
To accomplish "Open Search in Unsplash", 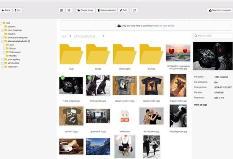I will tap(220, 10).
